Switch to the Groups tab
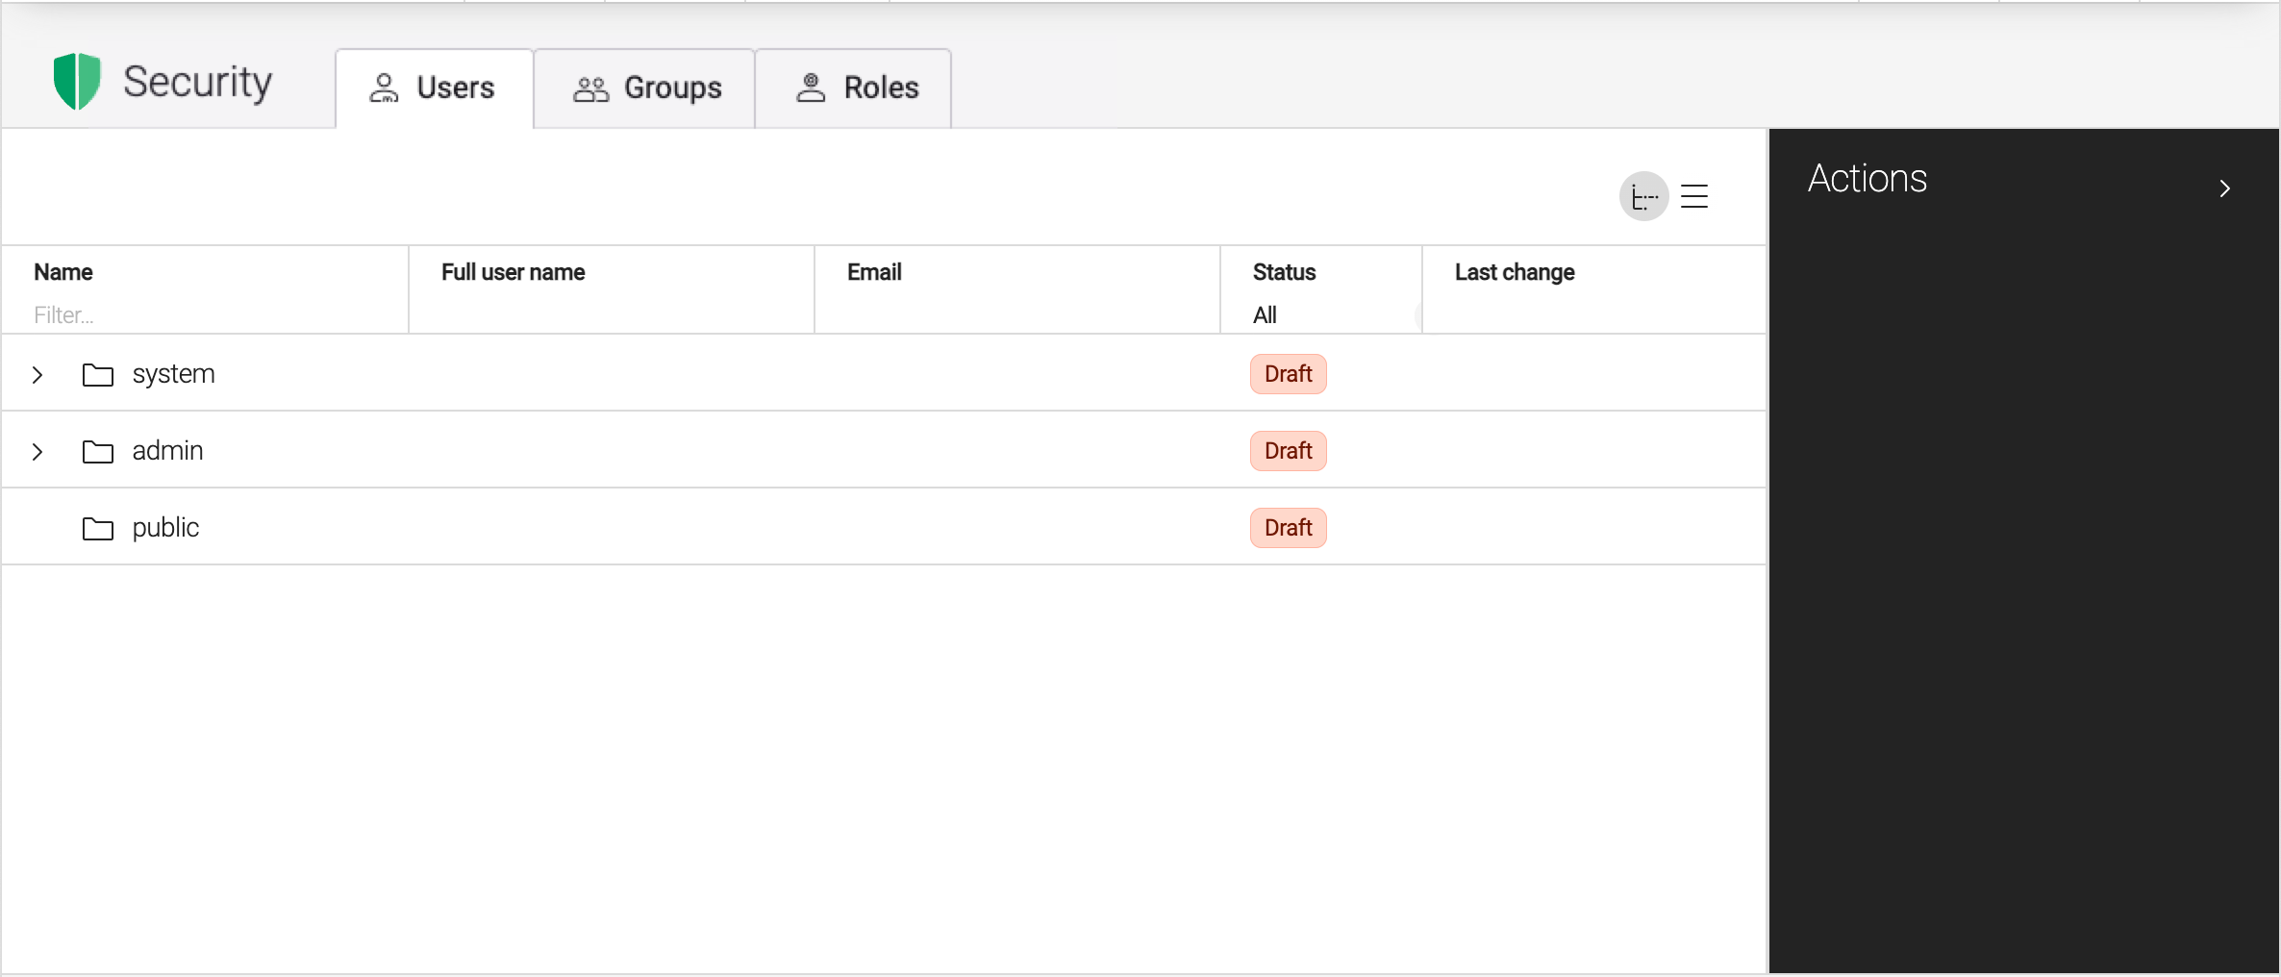This screenshot has width=2281, height=977. 645,88
